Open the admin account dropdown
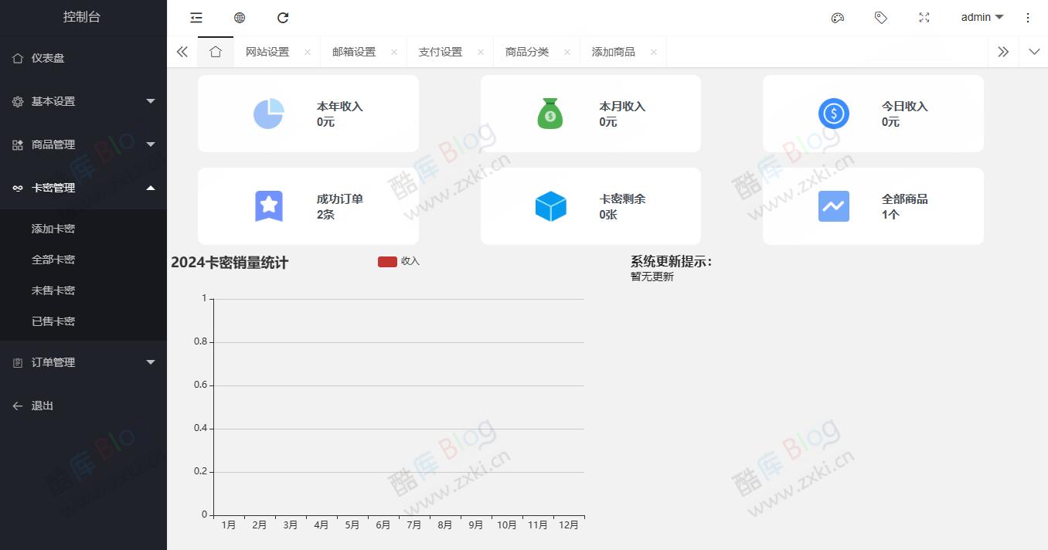The height and width of the screenshot is (550, 1048). [x=982, y=17]
